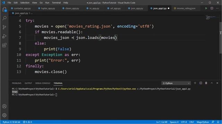Open the Manage gear icon

5,115
